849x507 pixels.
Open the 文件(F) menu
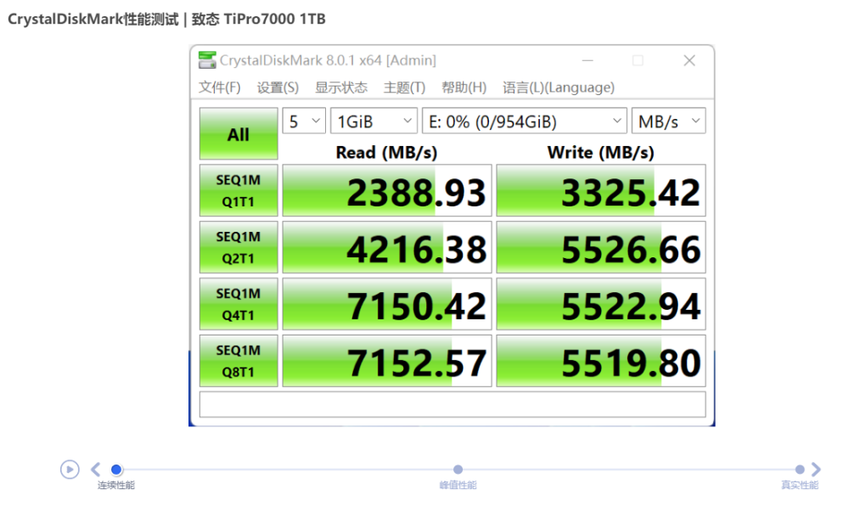tap(219, 87)
